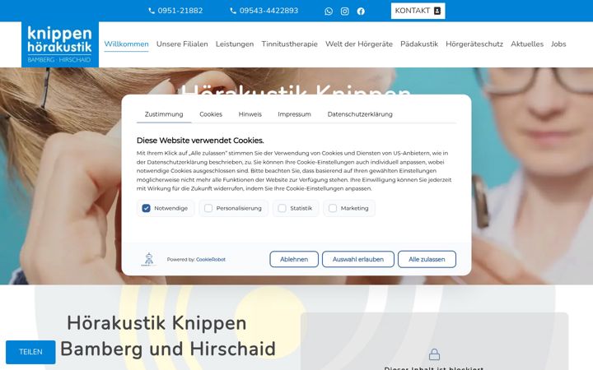Click heading 'Hörakustik Knippen' below the banner
593x370 pixels.
[x=156, y=324]
